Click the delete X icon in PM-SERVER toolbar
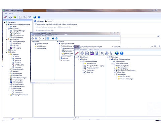This screenshot has height=127, width=161. [30, 17]
